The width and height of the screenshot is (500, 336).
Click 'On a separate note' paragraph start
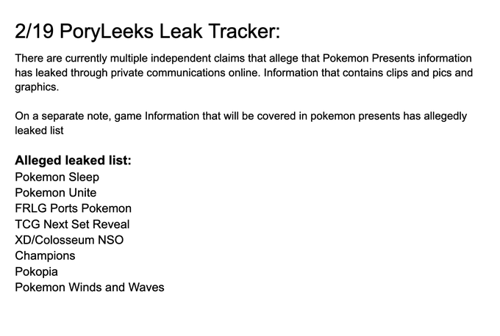63,116
